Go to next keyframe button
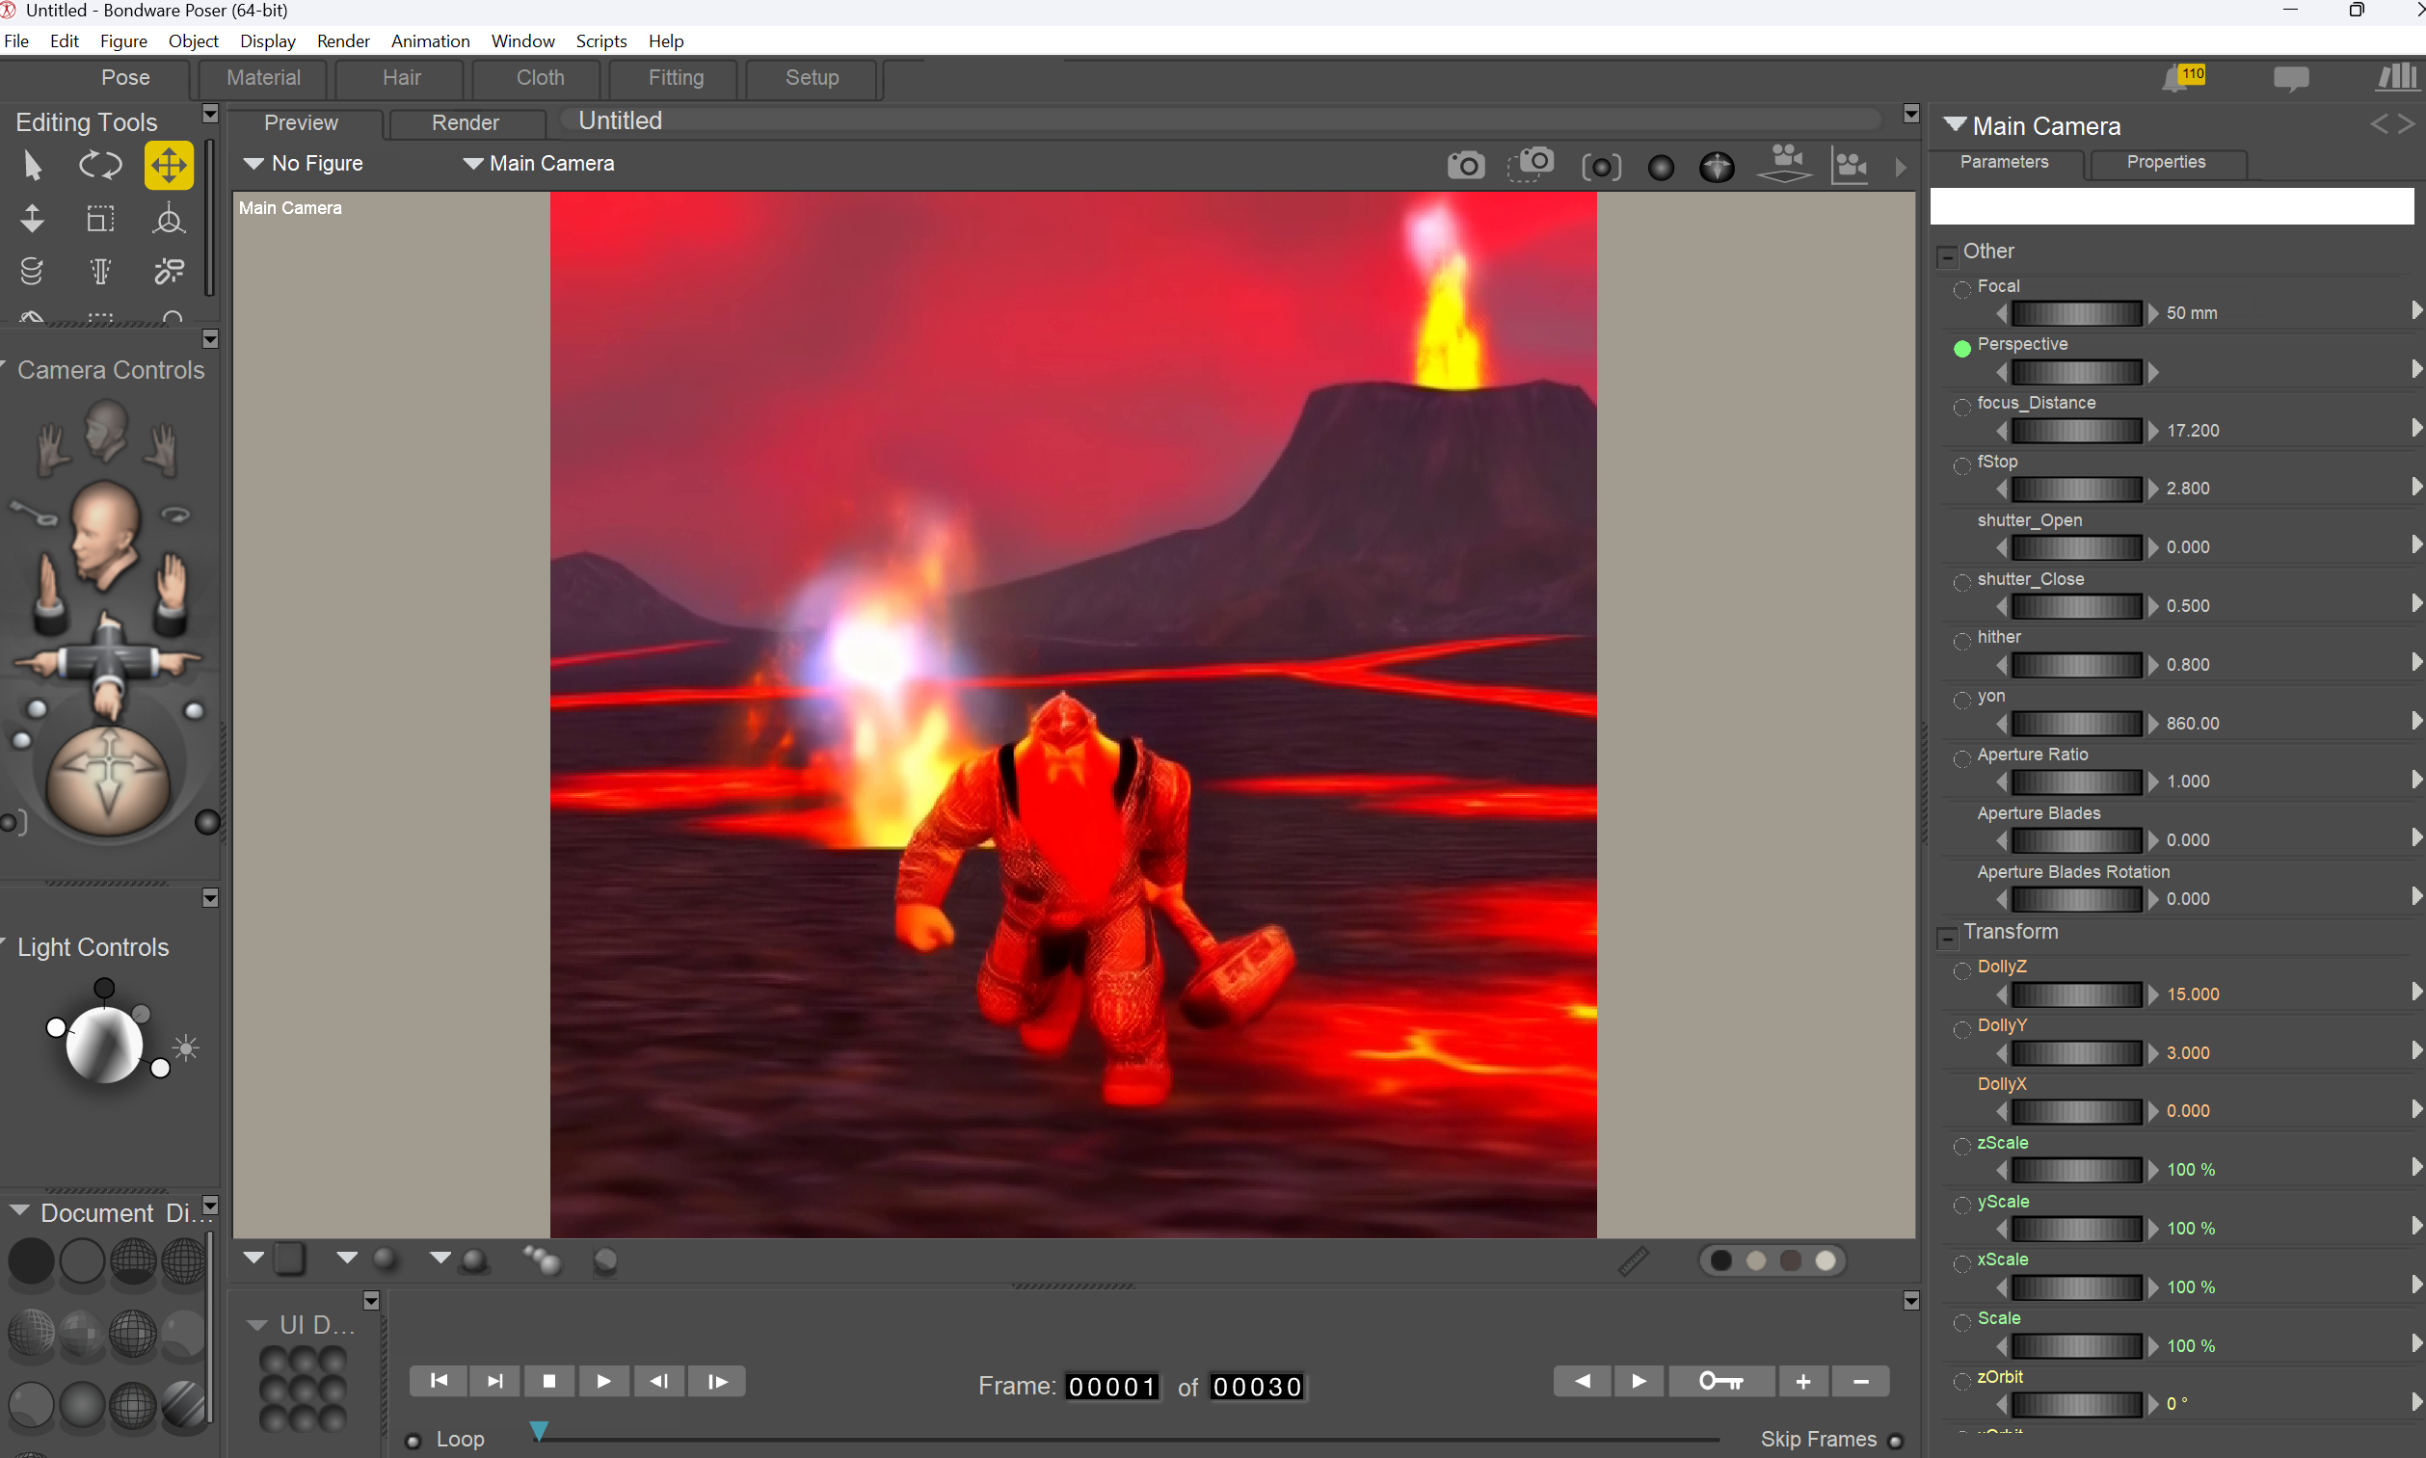This screenshot has width=2426, height=1458. tap(1639, 1381)
